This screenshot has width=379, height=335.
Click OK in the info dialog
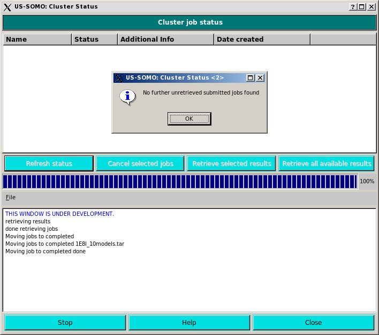(189, 119)
